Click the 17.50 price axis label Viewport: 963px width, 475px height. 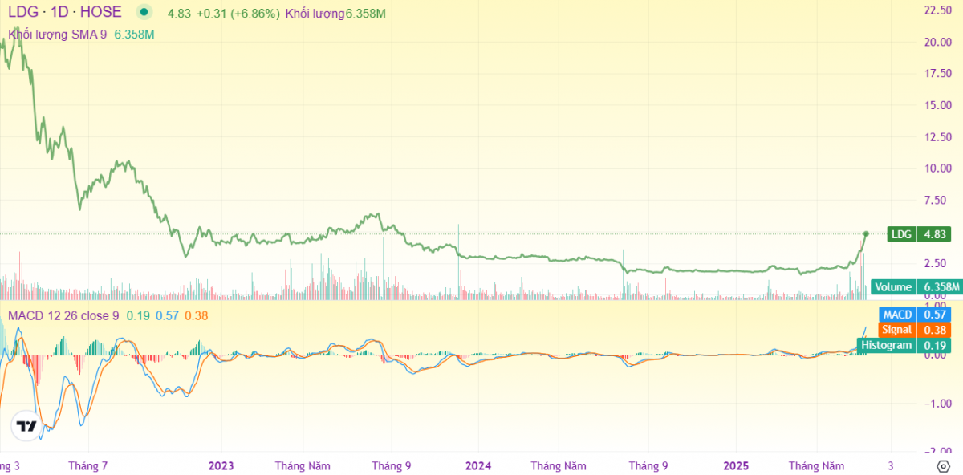click(938, 73)
